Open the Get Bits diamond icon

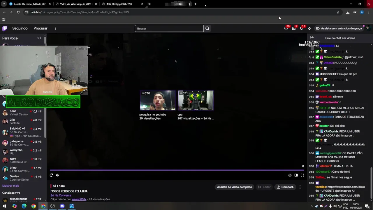[x=309, y=28]
